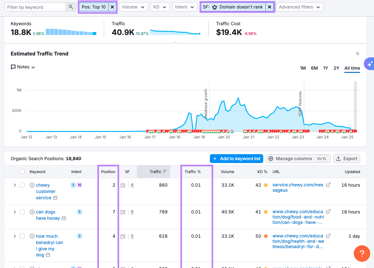
Task: Click the keyword search magnifier icon
Action: pyautogui.click(x=71, y=7)
